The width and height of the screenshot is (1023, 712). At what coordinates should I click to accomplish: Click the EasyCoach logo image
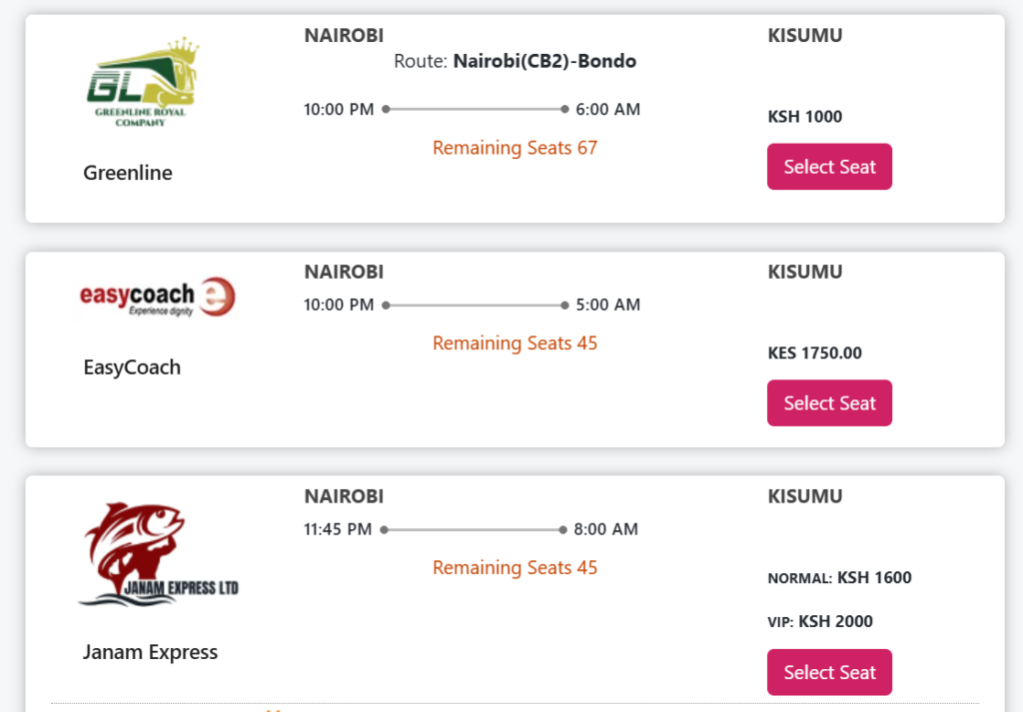pos(157,298)
